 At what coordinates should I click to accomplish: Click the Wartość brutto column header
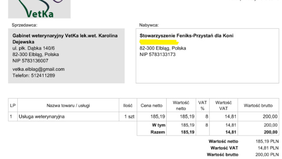click(258, 106)
